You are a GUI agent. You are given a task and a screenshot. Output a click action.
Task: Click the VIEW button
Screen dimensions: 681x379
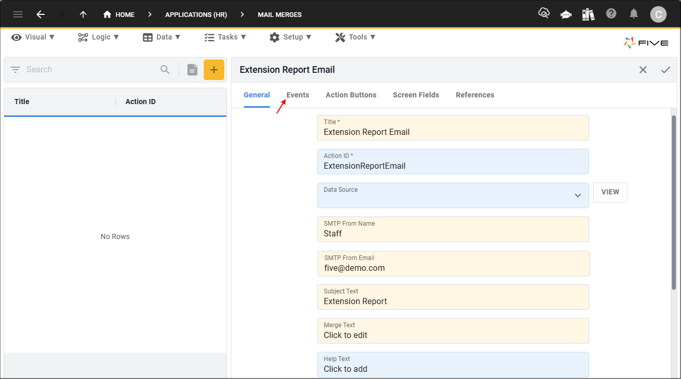coord(610,192)
